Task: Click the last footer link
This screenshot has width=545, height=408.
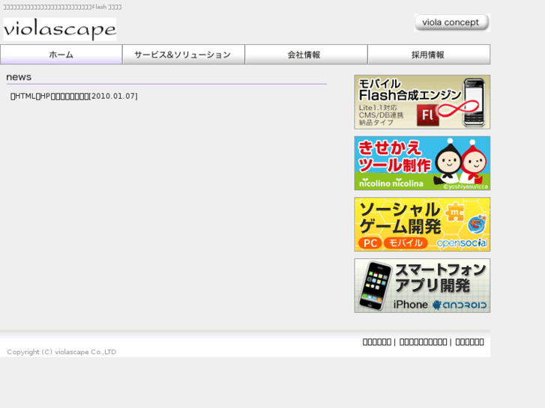Action: (x=469, y=342)
